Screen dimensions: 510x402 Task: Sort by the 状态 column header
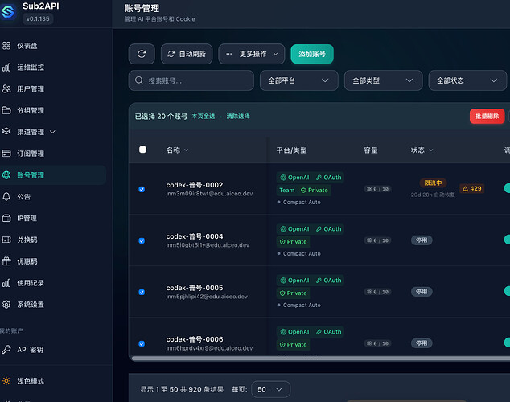(422, 150)
